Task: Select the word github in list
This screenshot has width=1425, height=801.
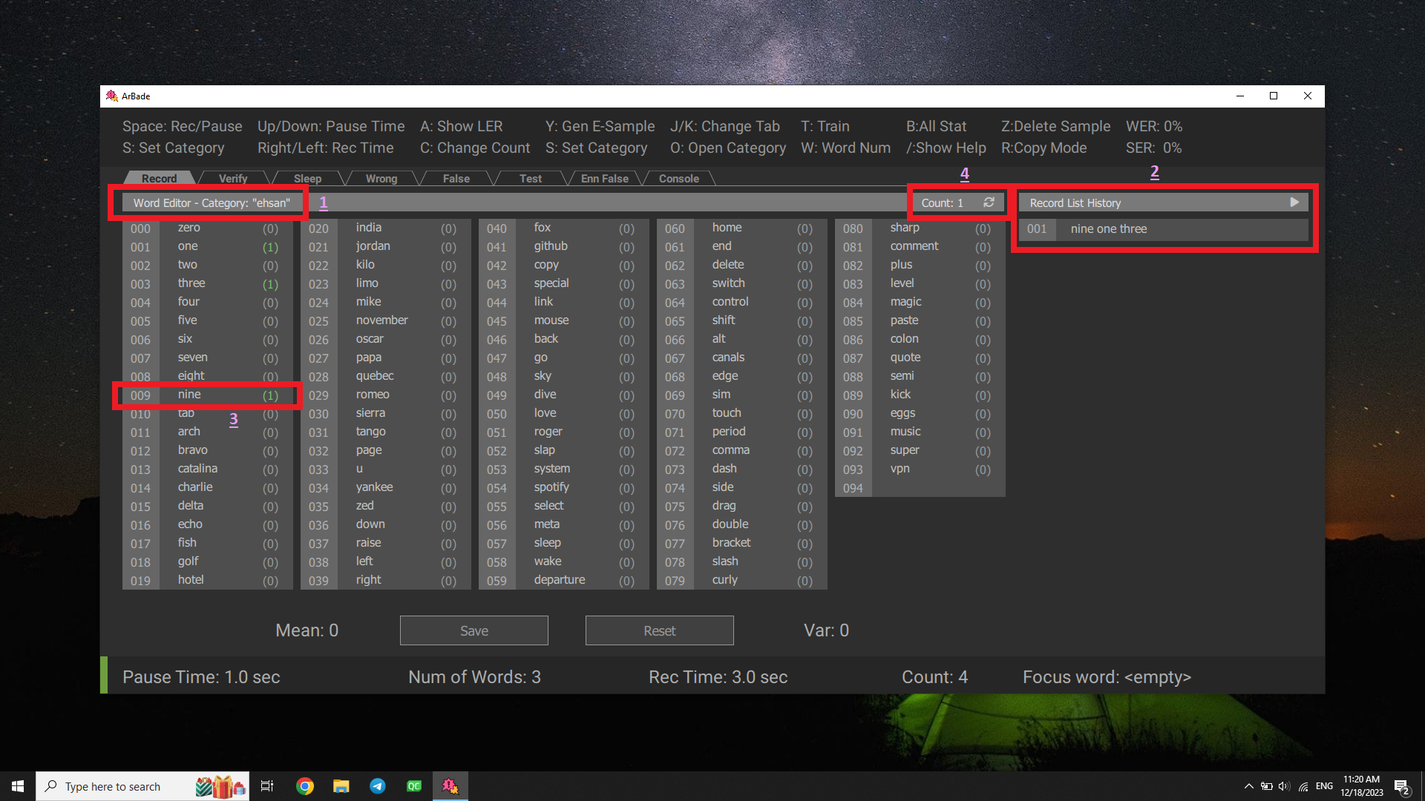Action: click(550, 246)
